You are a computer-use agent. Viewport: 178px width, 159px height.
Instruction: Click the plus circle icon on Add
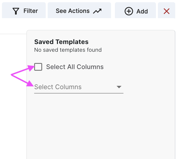129,11
